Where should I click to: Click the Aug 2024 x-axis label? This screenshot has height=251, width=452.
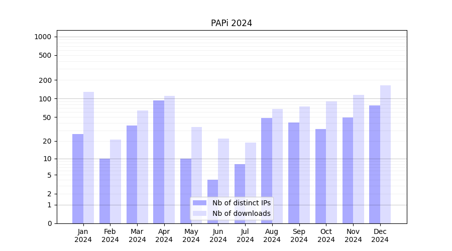(272, 235)
